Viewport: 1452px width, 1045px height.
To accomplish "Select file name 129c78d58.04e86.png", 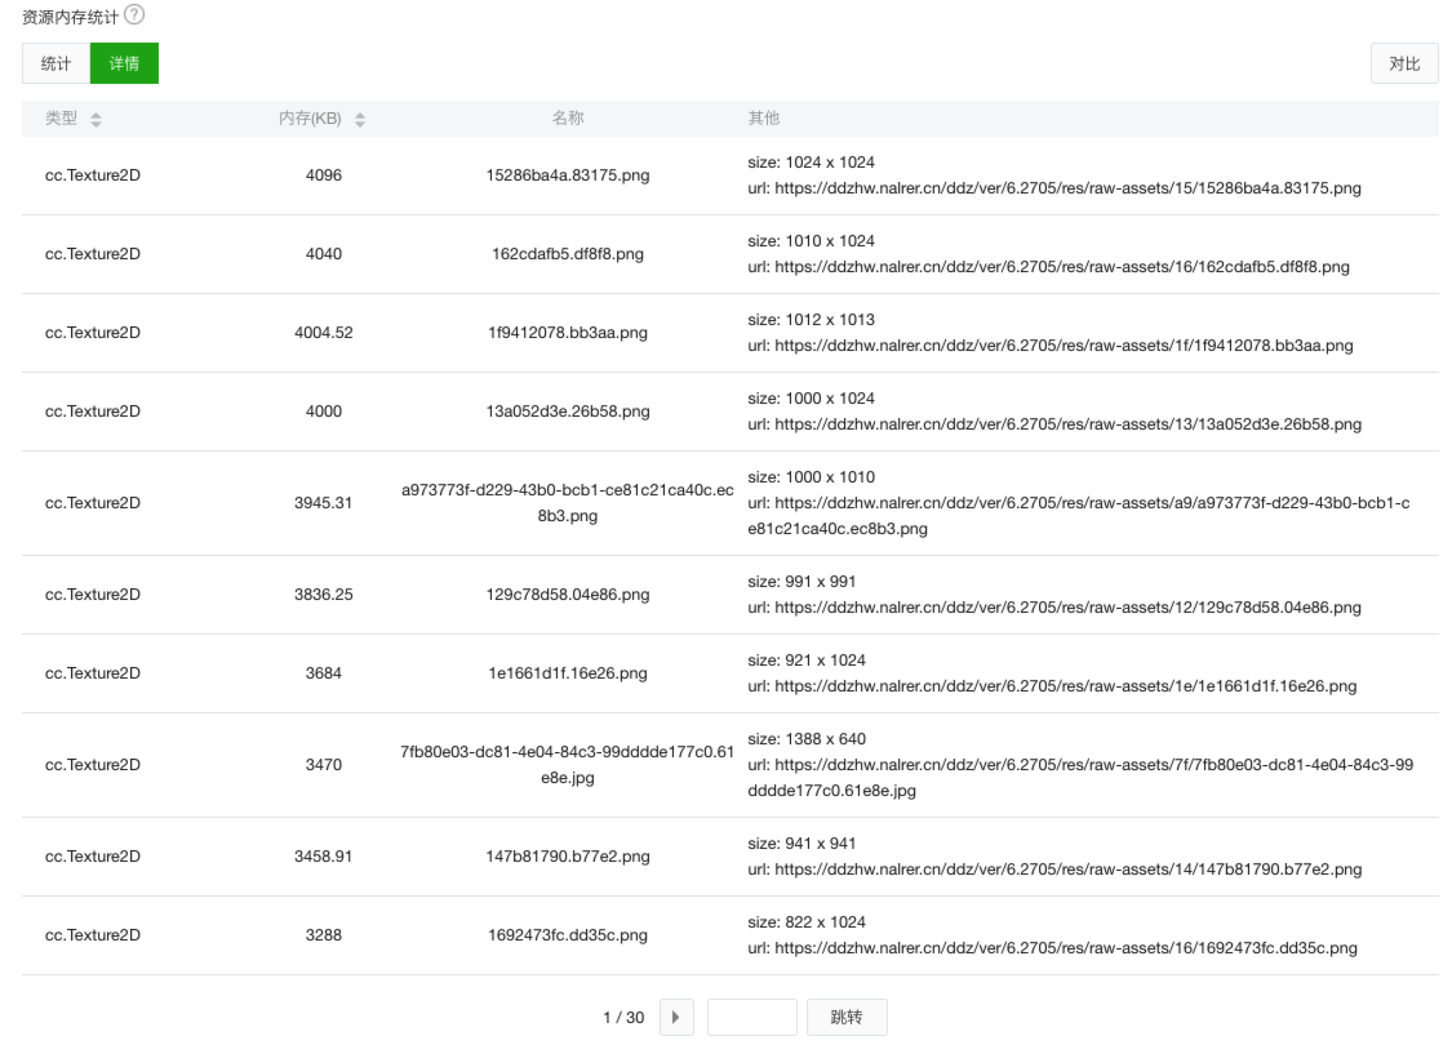I will (x=567, y=595).
